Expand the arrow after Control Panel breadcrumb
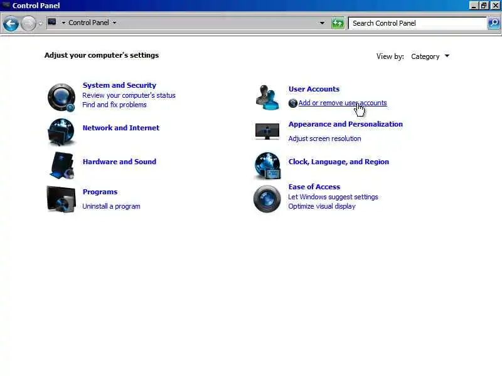 tap(114, 23)
